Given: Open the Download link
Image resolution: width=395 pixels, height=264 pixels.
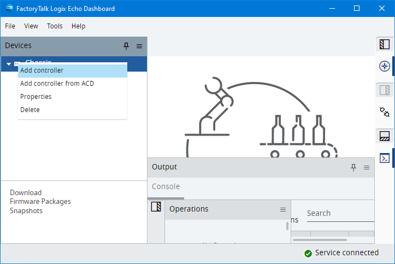Looking at the screenshot, I should (x=26, y=193).
